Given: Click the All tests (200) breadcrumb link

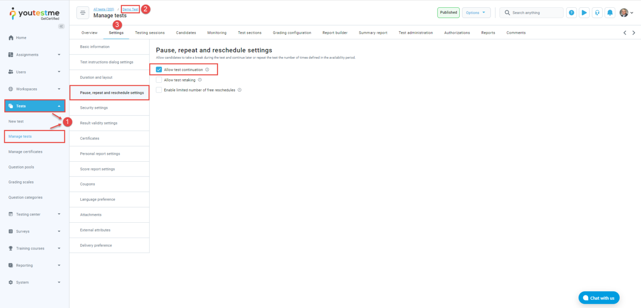Looking at the screenshot, I should click(x=103, y=9).
